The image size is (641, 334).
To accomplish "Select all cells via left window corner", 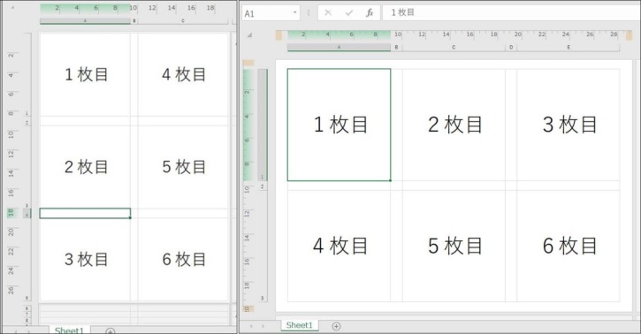I will [12, 7].
